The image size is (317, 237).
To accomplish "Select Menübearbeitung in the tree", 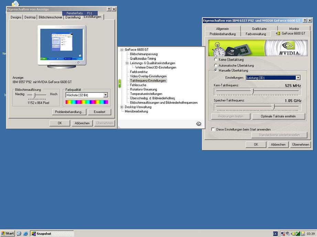I will (136, 111).
